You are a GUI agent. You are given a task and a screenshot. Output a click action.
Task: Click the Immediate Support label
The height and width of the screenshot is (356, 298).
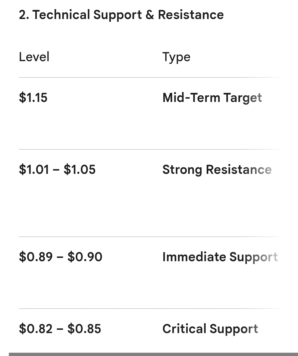tap(220, 257)
